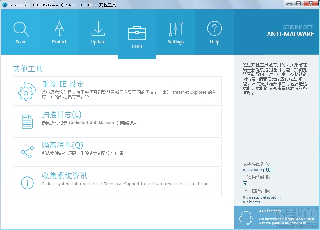Click the info icon next to 收集系统资讯

click(x=27, y=183)
